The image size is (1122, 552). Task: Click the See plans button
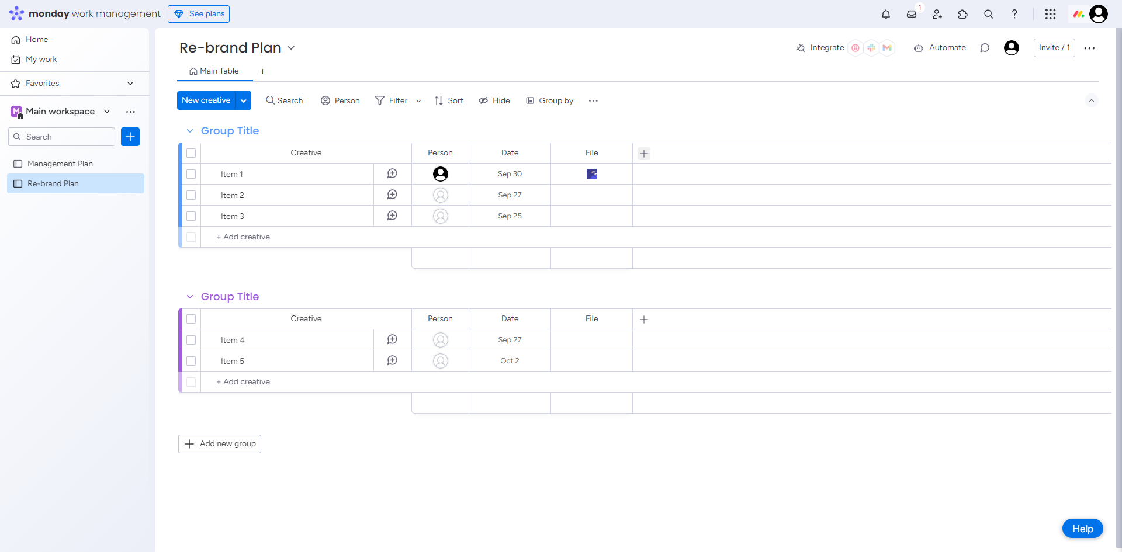[199, 14]
